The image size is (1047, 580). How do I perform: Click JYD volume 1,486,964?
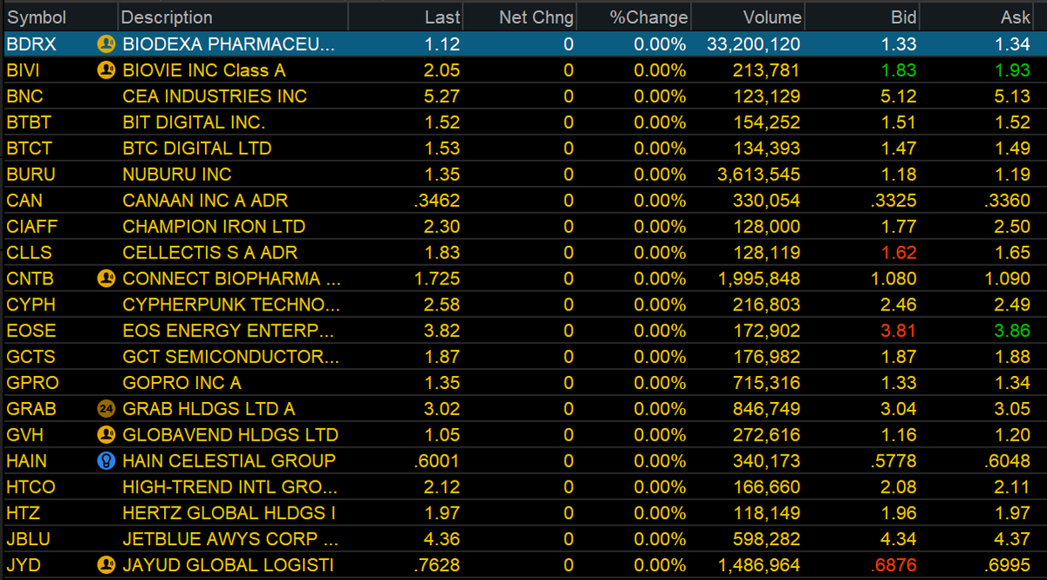pyautogui.click(x=758, y=565)
